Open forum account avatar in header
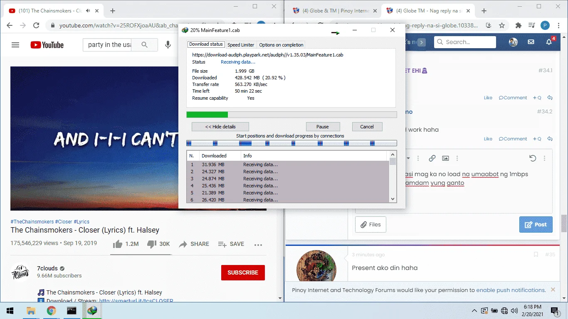The image size is (568, 319). (x=514, y=42)
